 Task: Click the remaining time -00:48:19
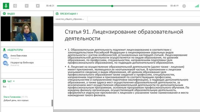(174, 6)
